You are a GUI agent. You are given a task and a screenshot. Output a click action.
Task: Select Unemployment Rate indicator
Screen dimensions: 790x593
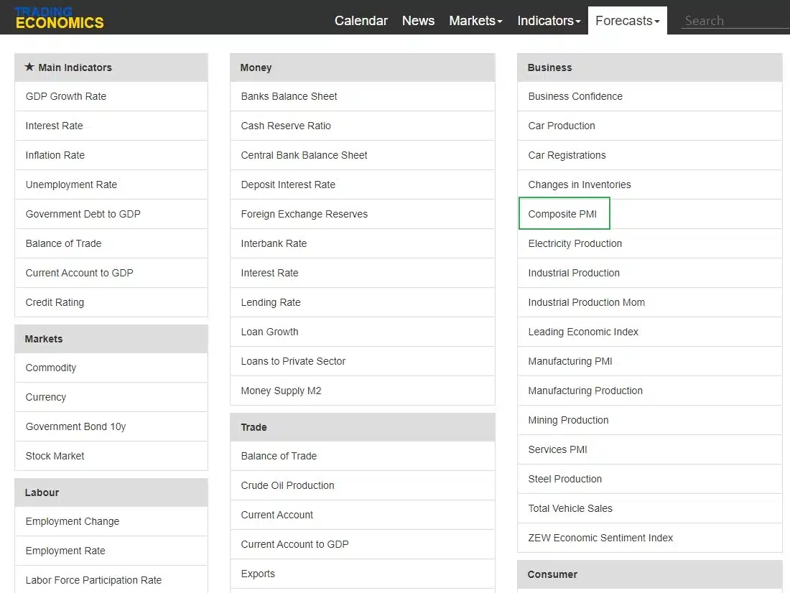[71, 185]
